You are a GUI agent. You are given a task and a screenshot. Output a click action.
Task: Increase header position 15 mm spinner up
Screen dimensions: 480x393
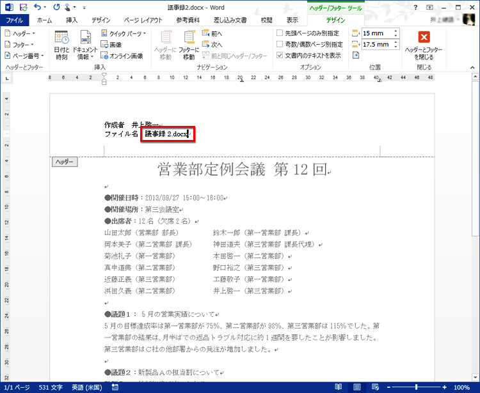(396, 31)
